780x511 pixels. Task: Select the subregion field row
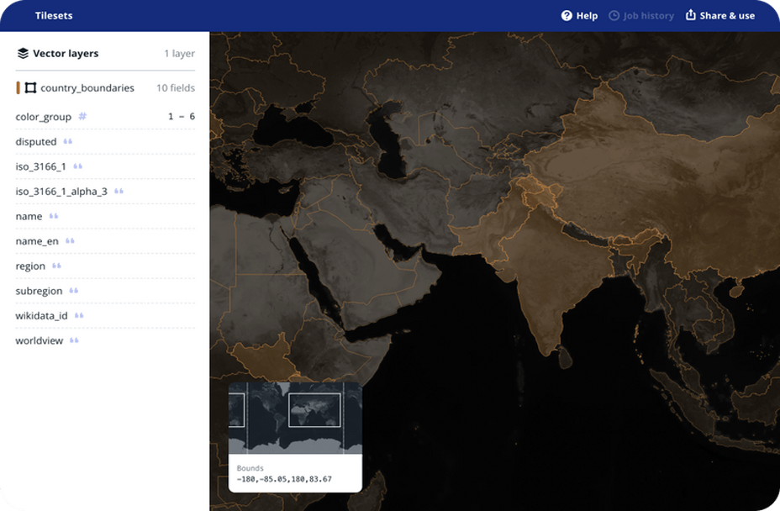(39, 291)
